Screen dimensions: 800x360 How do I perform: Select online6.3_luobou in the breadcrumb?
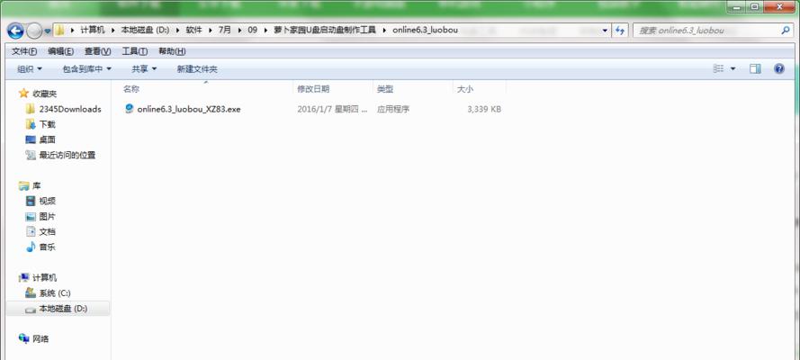425,30
